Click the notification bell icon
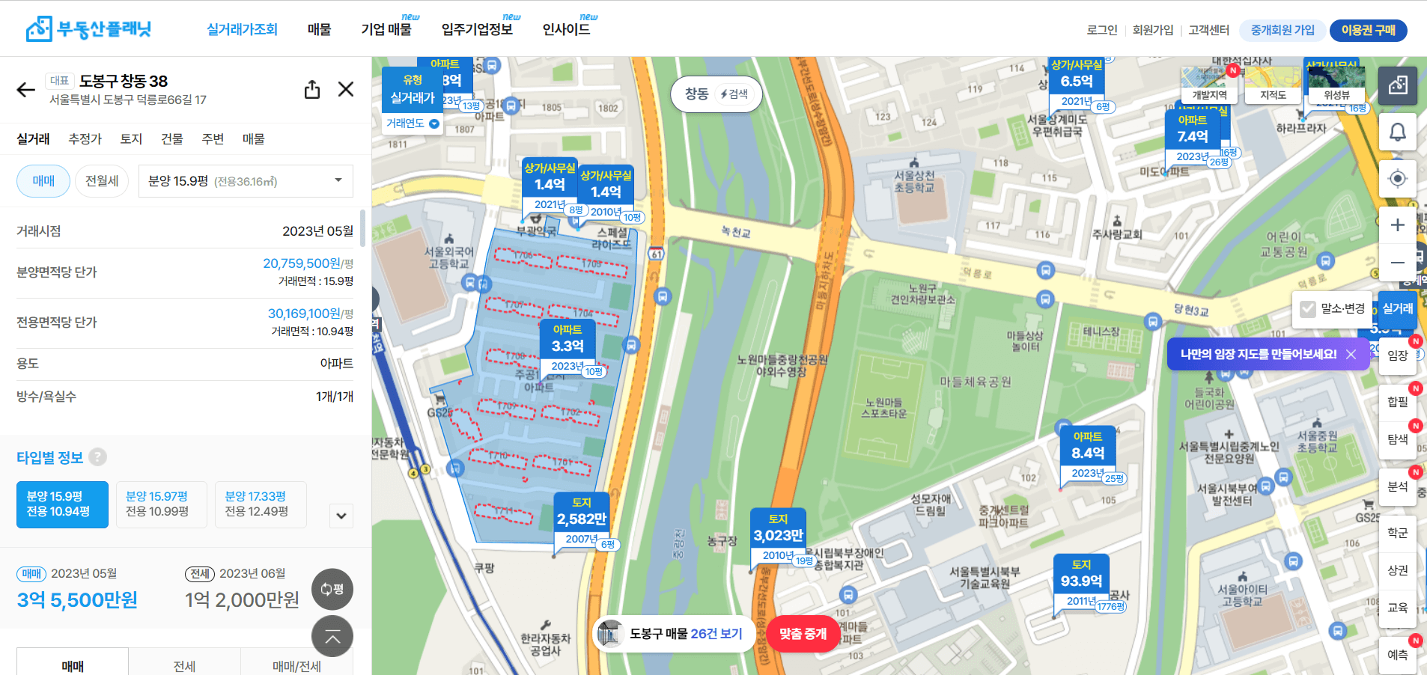 [x=1398, y=132]
